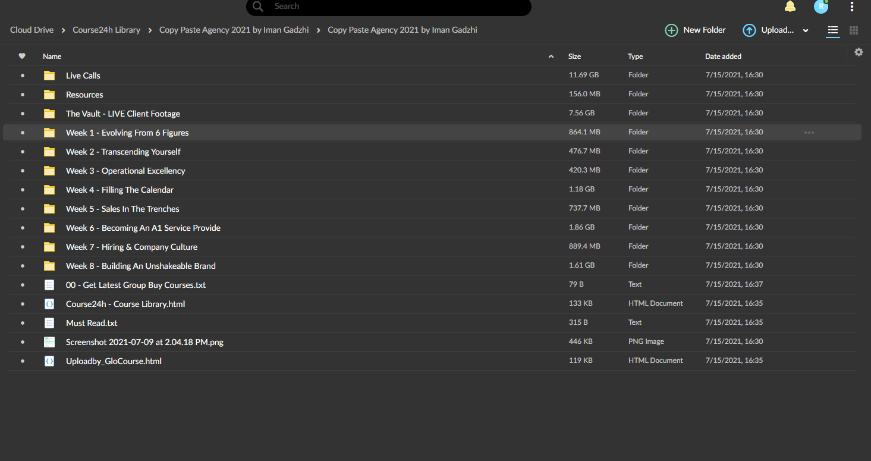Sort by Date added column header

[723, 57]
